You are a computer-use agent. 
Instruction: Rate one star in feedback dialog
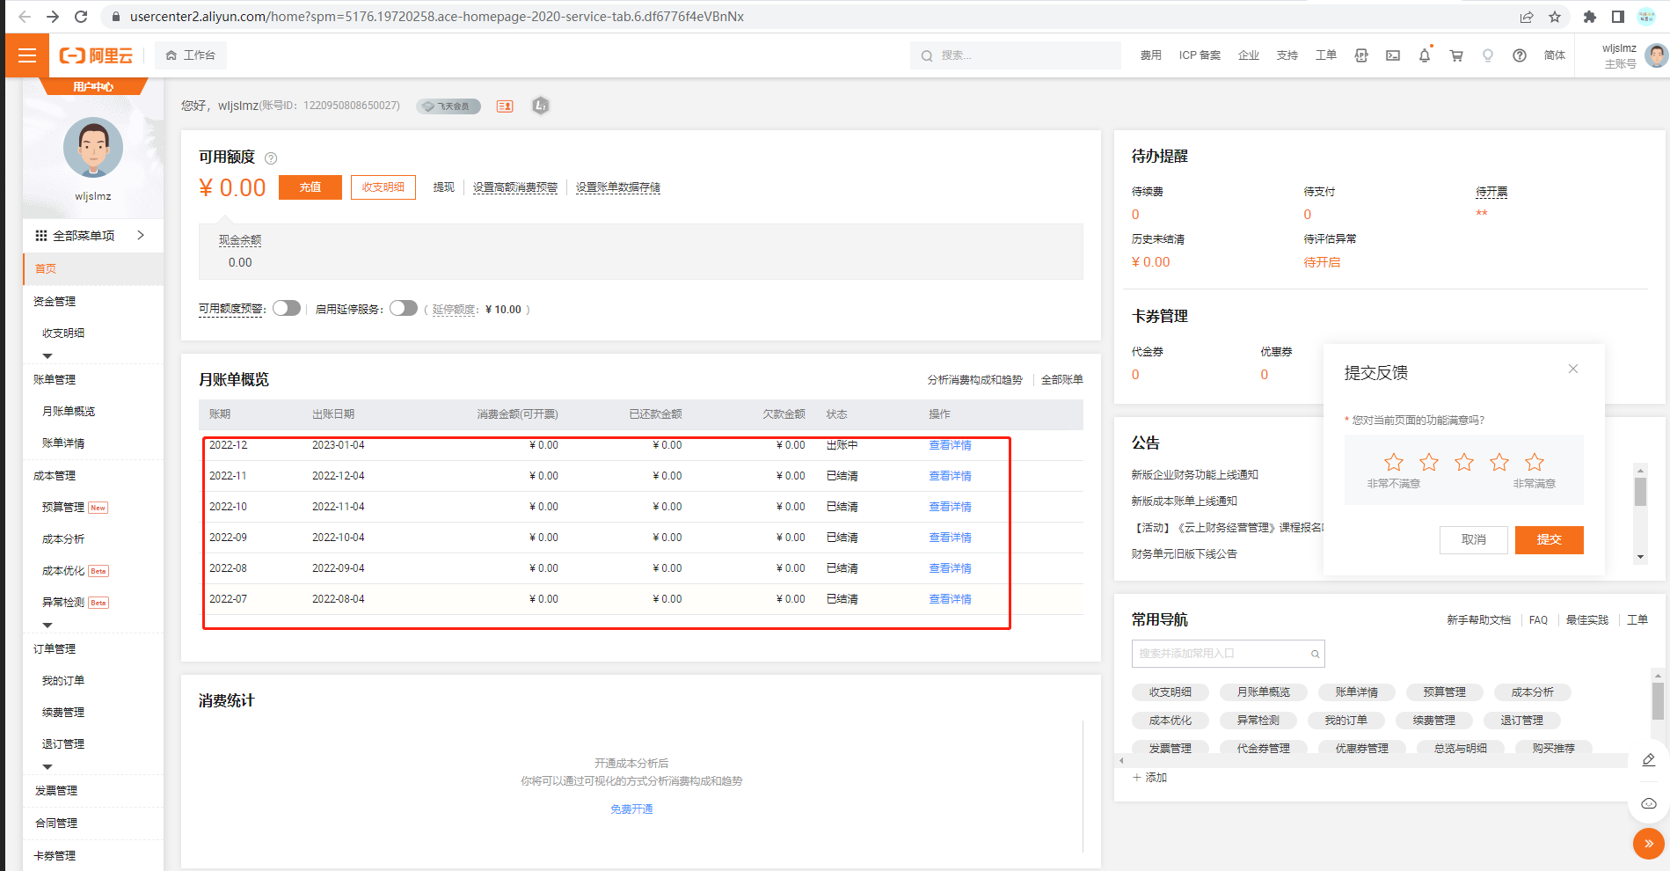(1394, 462)
